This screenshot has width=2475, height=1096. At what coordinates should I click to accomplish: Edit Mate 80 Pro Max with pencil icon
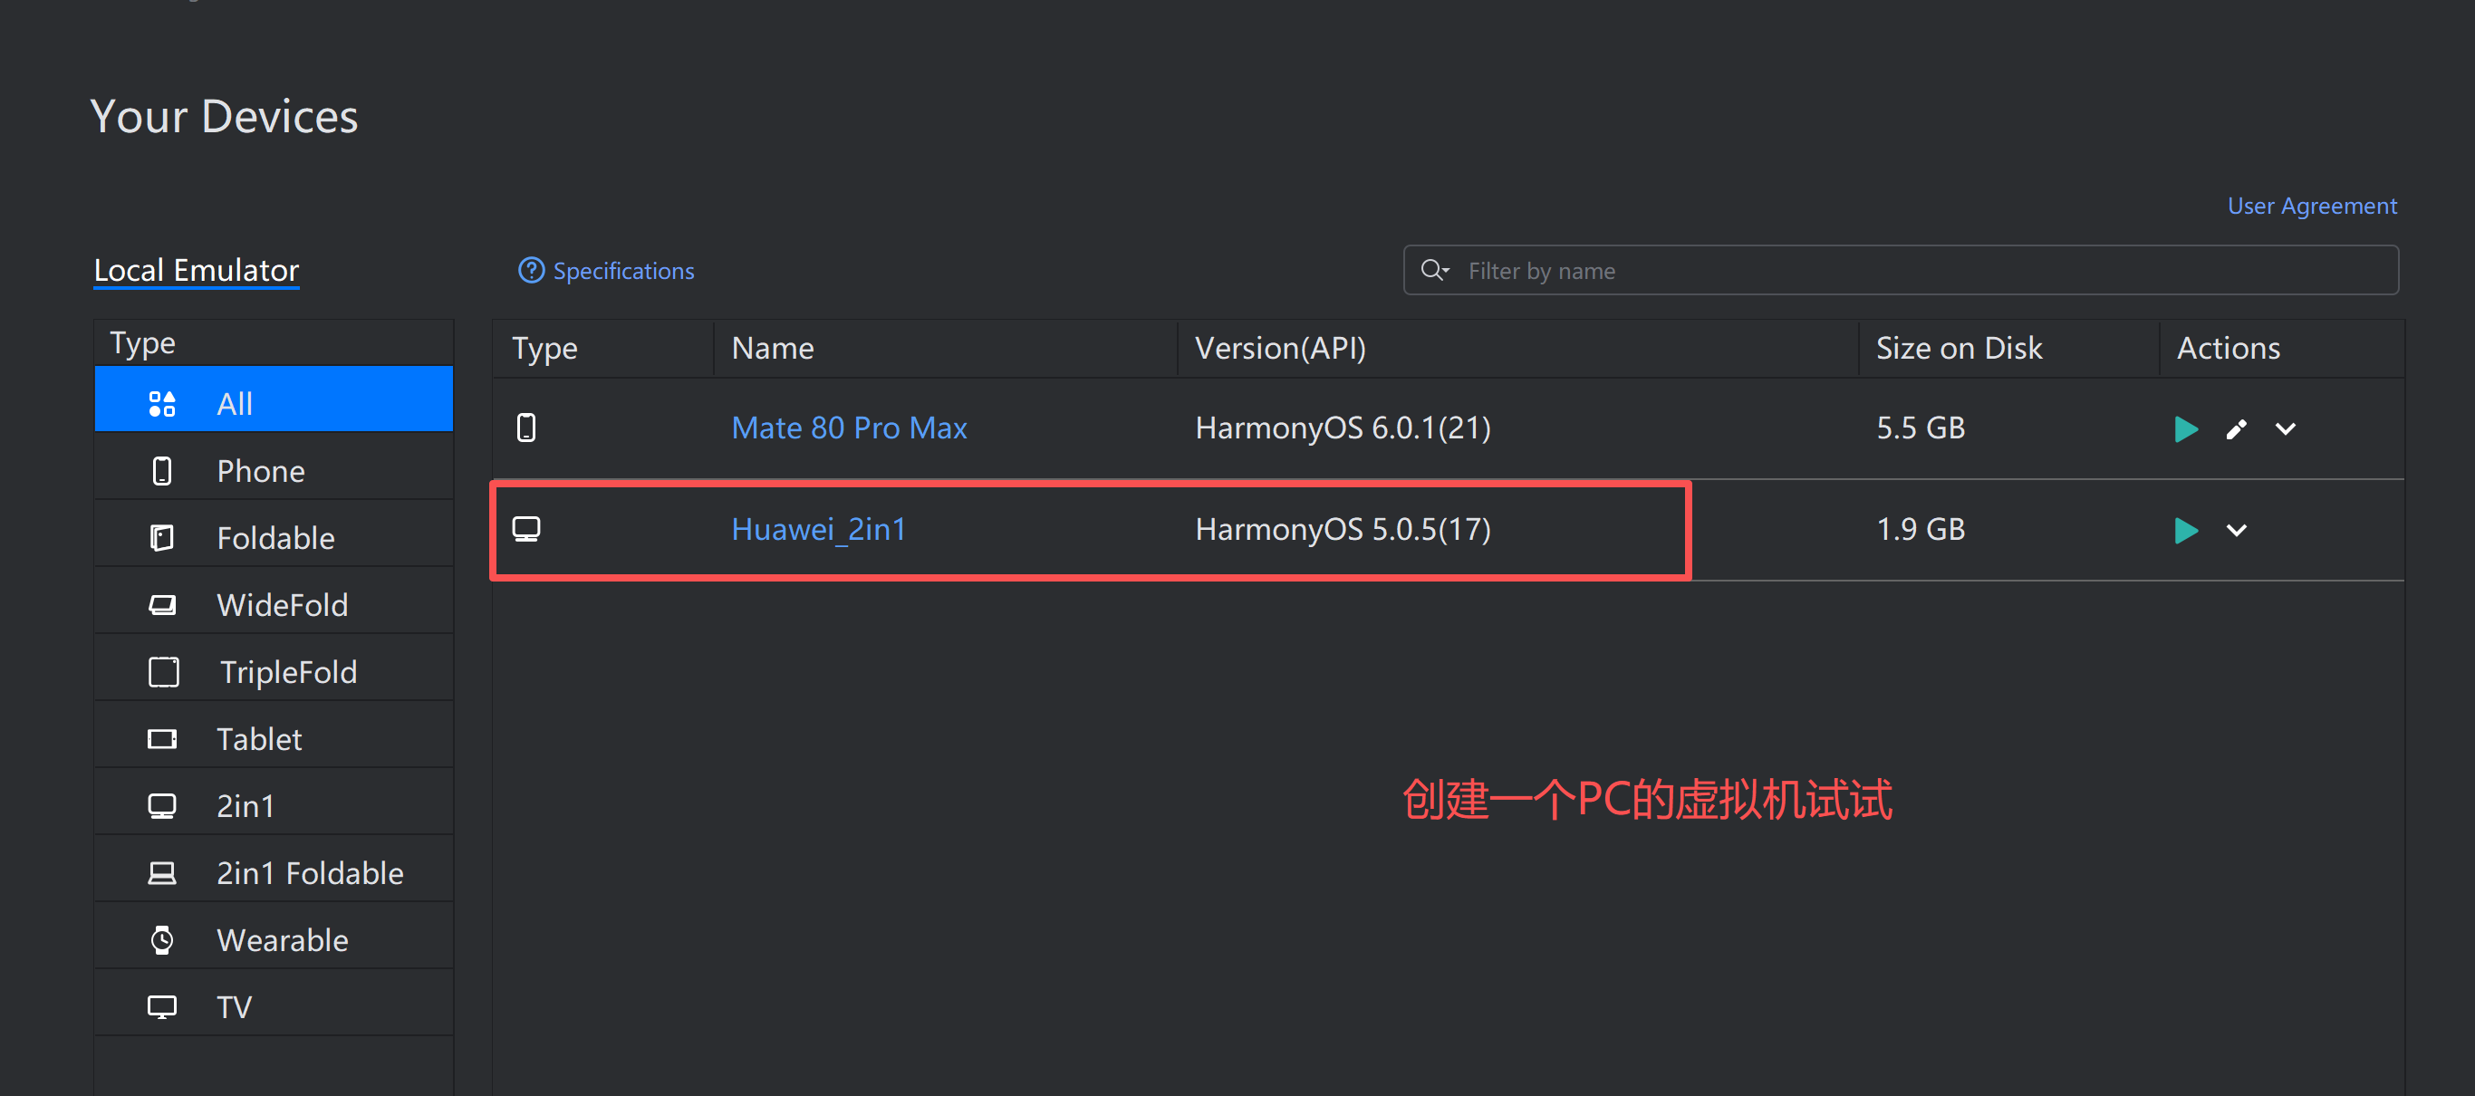coord(2236,428)
